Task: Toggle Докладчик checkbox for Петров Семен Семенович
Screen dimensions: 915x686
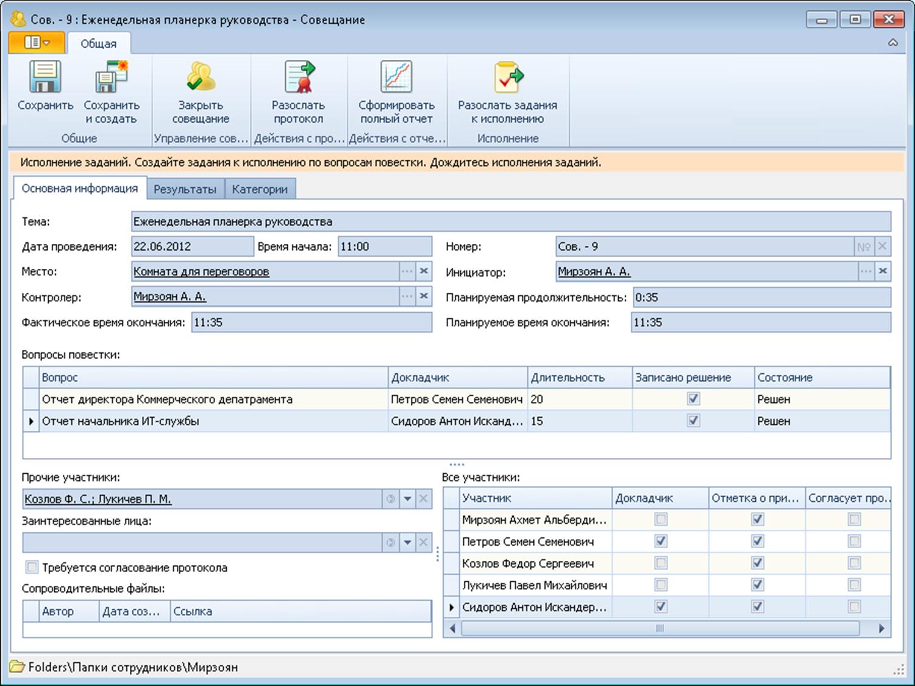Action: pos(661,541)
